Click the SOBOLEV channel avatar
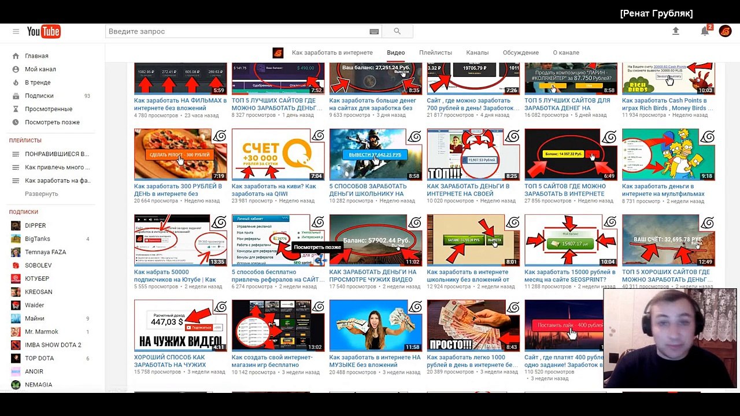 pos(16,266)
